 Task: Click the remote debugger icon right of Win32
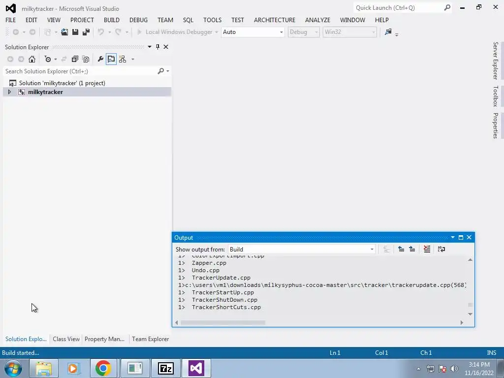point(388,32)
